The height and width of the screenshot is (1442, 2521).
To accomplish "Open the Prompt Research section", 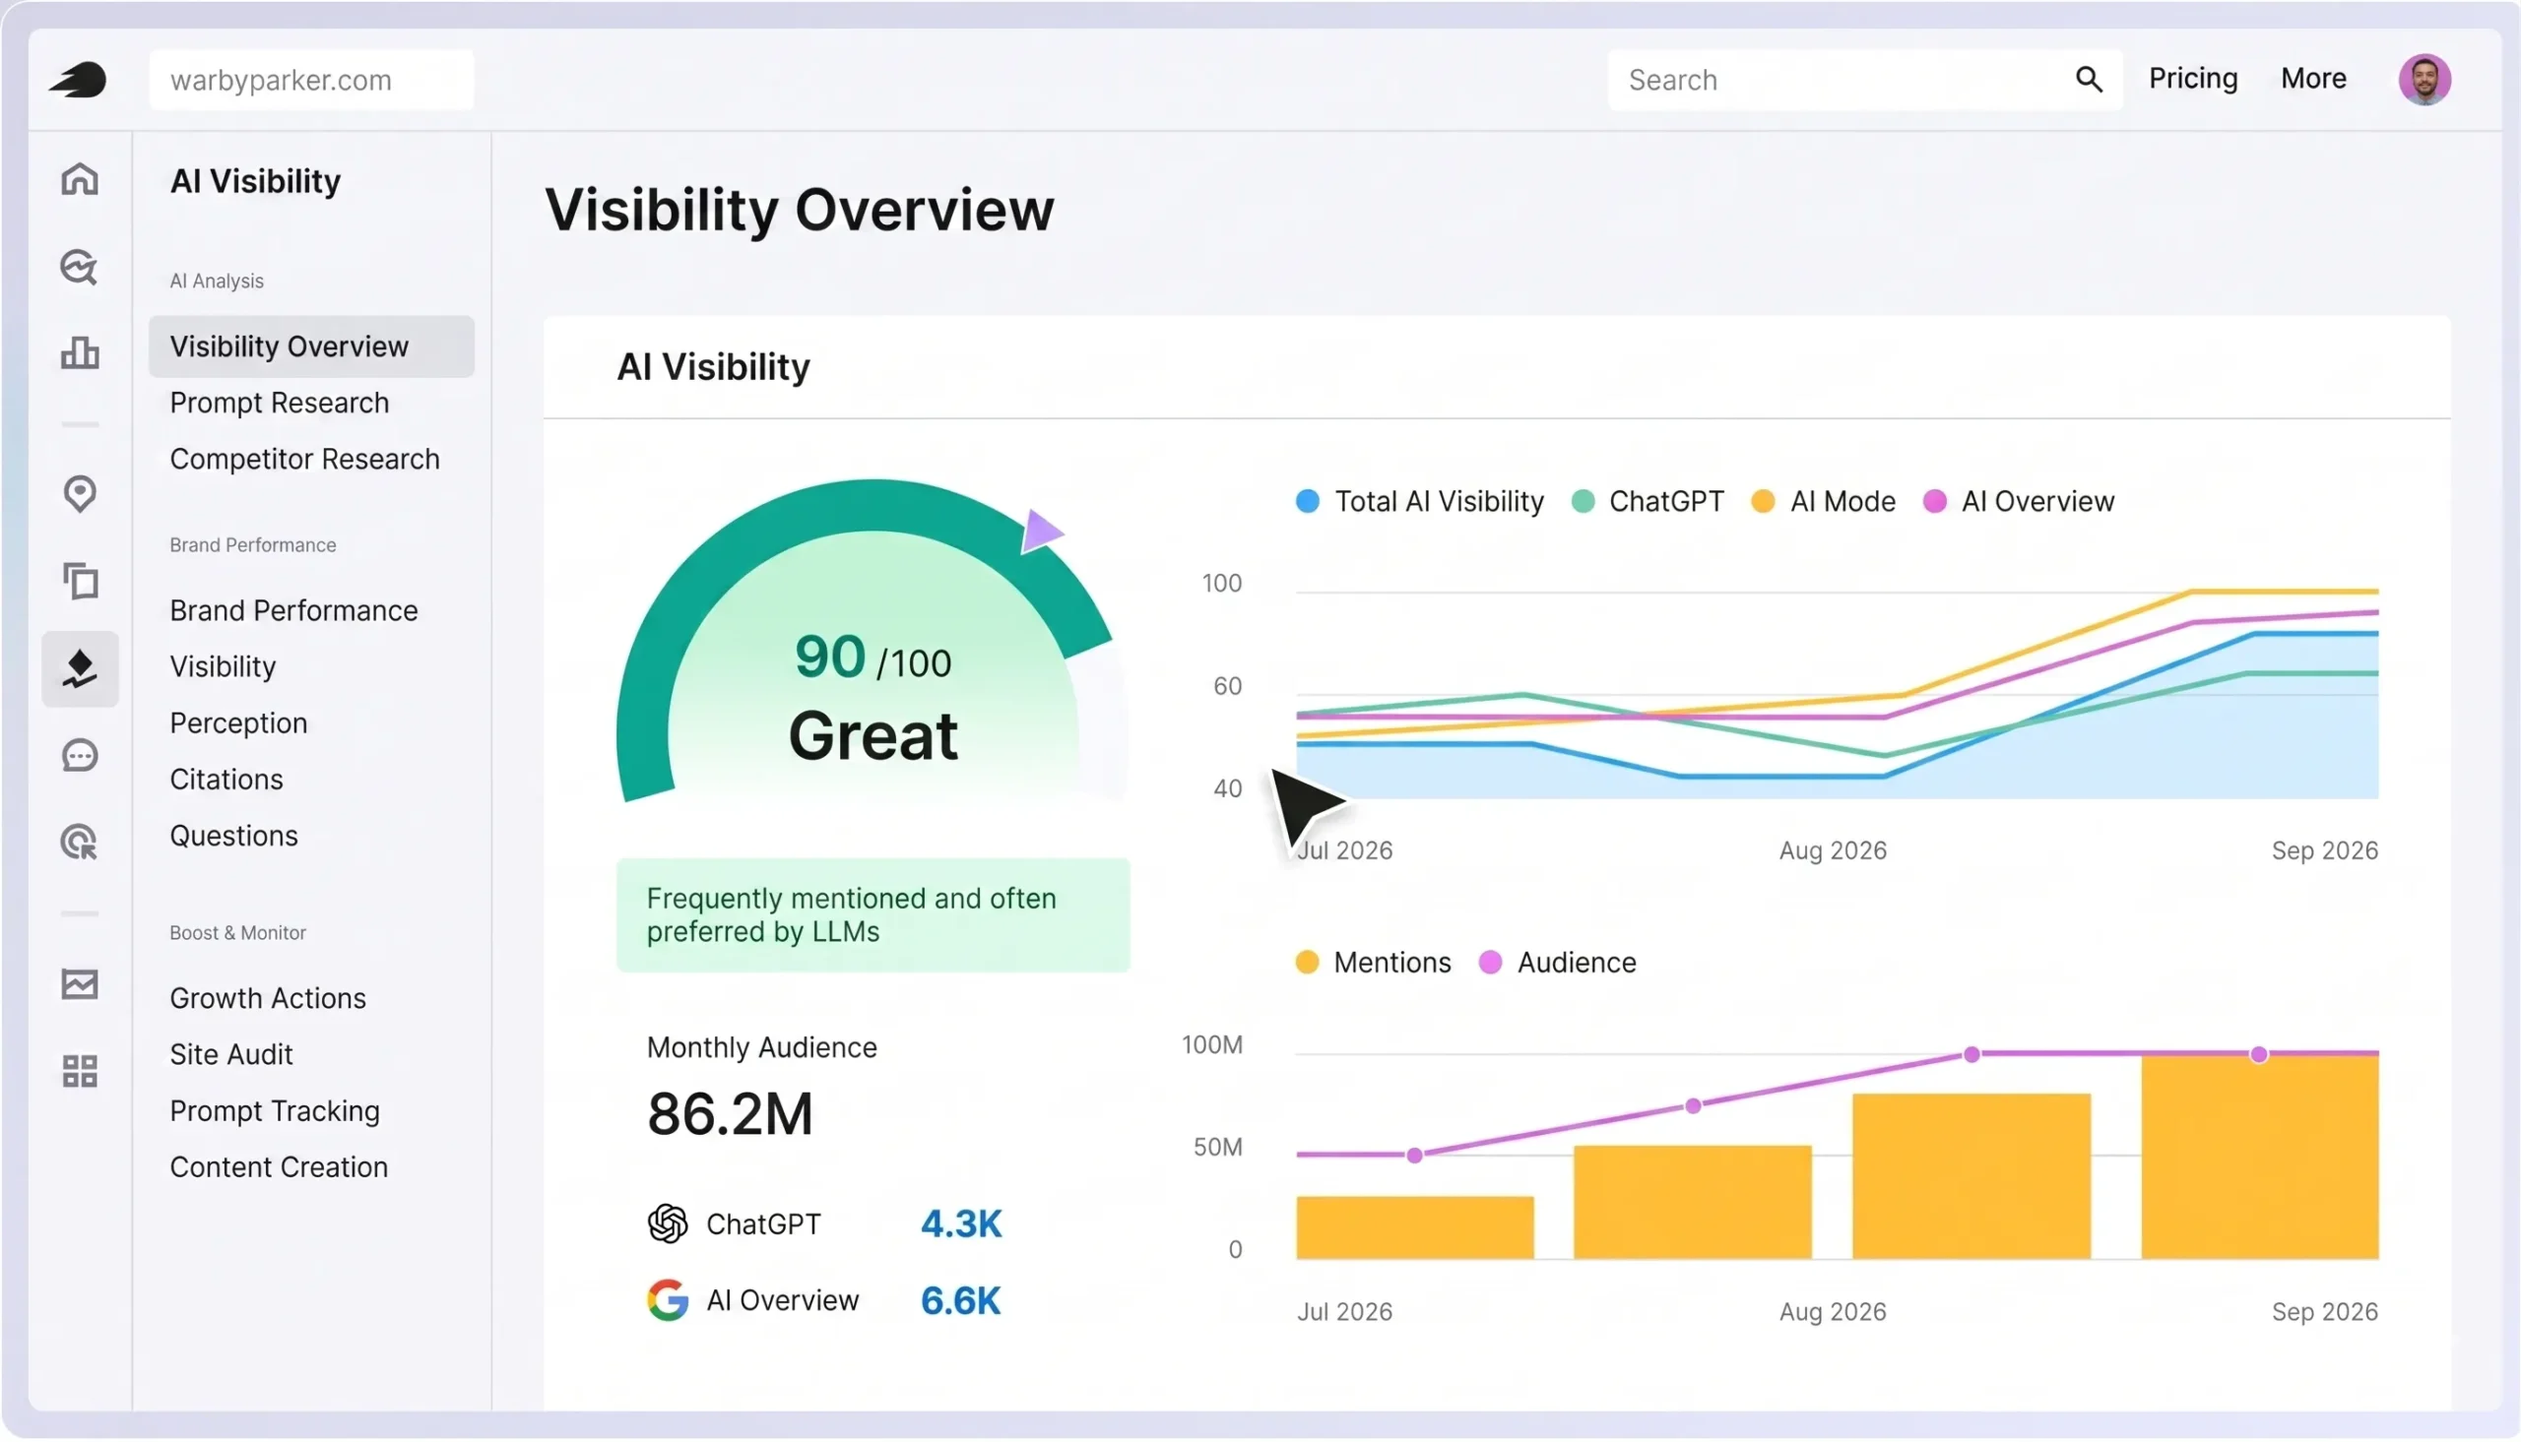I will 280,403.
